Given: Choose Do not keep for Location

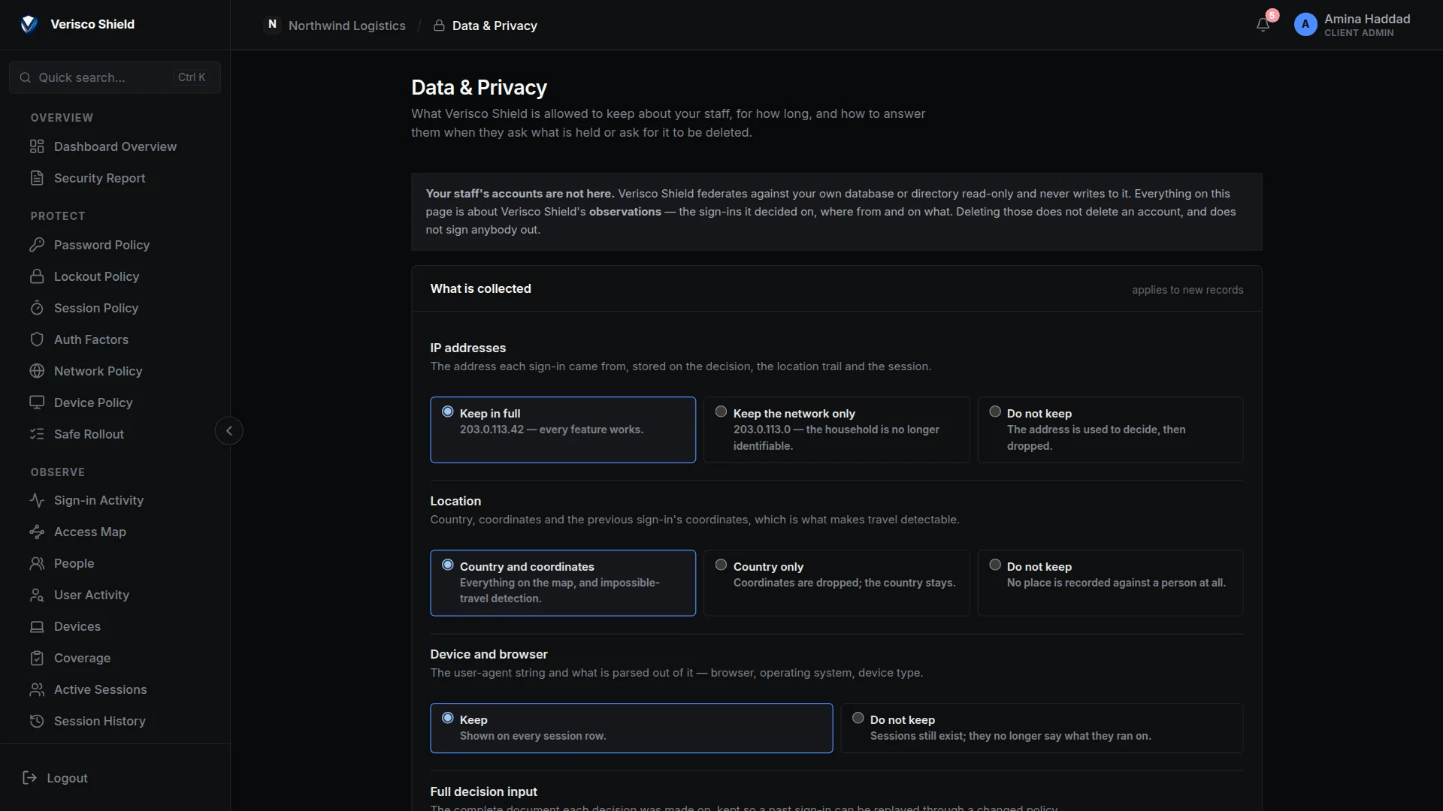Looking at the screenshot, I should pos(1110,583).
